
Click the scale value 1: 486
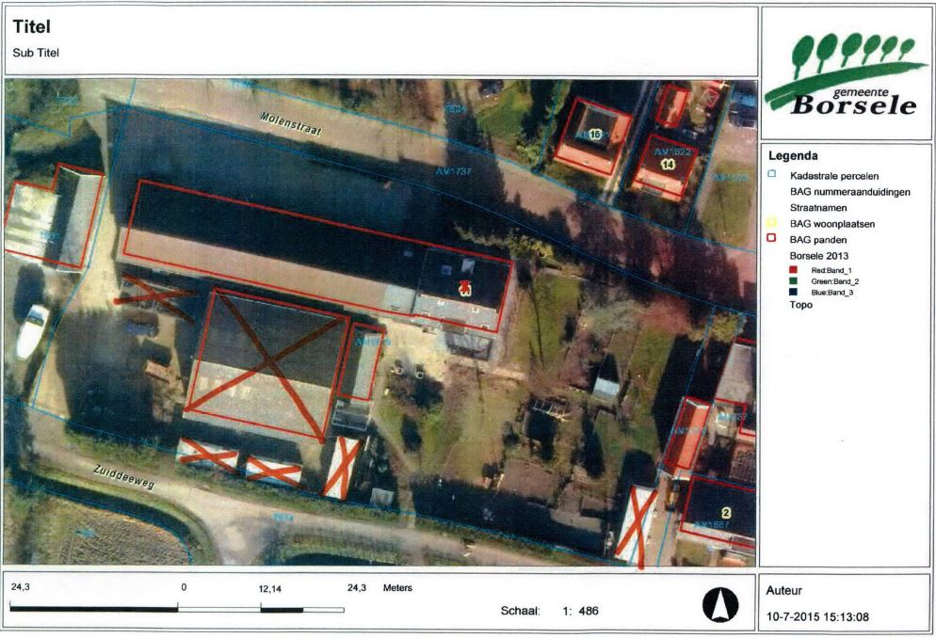pyautogui.click(x=580, y=611)
